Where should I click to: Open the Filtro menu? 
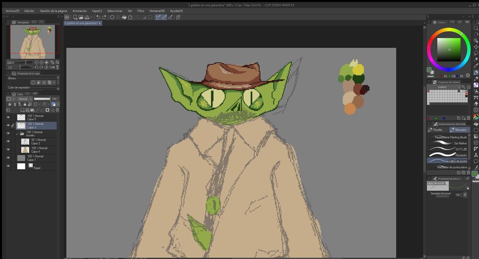click(140, 11)
